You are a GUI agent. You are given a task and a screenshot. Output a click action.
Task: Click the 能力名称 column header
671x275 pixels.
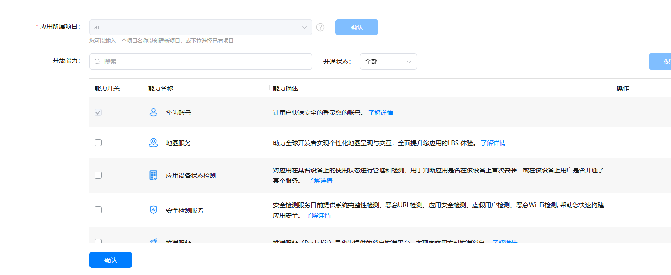pos(160,88)
